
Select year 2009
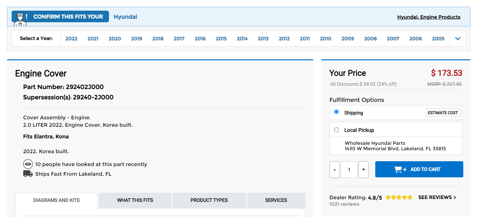click(348, 39)
